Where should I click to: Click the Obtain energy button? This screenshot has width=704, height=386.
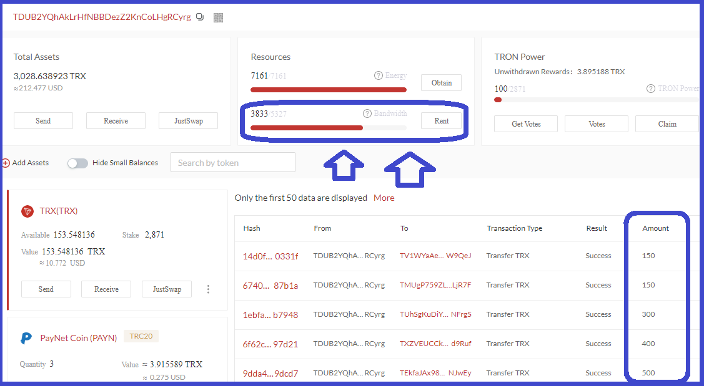point(442,82)
